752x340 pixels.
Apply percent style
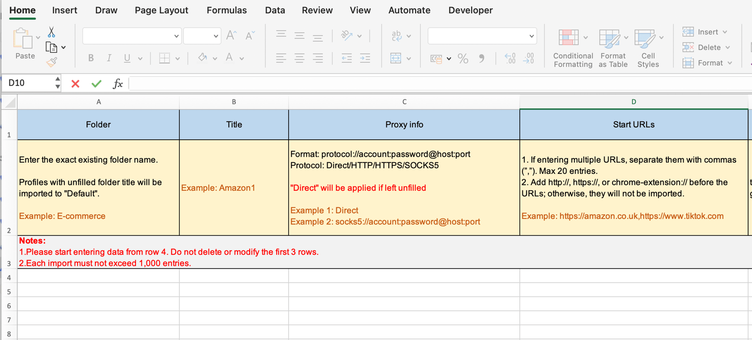coord(463,58)
